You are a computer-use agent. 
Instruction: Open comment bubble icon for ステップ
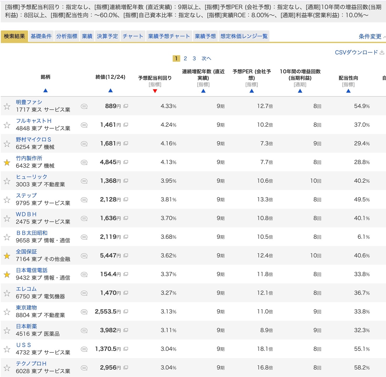(84, 200)
